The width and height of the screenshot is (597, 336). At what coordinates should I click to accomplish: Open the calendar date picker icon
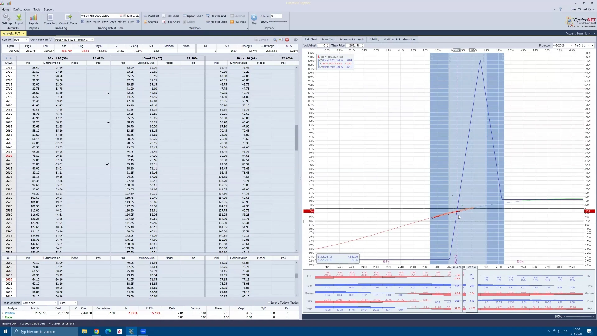coord(121,16)
